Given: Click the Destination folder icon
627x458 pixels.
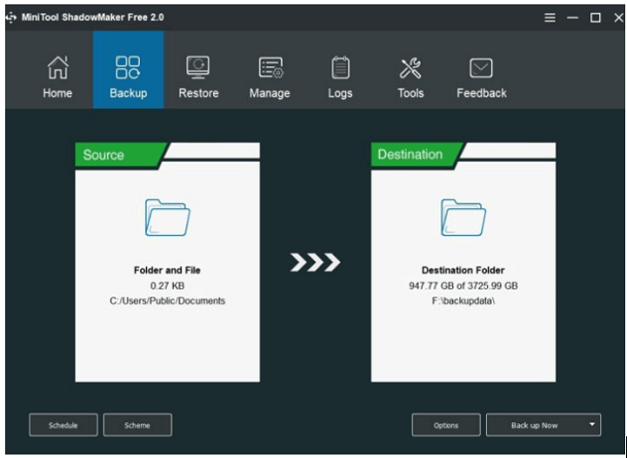Looking at the screenshot, I should click(463, 217).
